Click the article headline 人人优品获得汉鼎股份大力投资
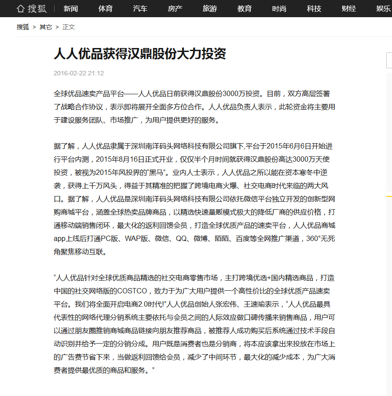Viewport: 392px width, 396px height. tap(140, 54)
